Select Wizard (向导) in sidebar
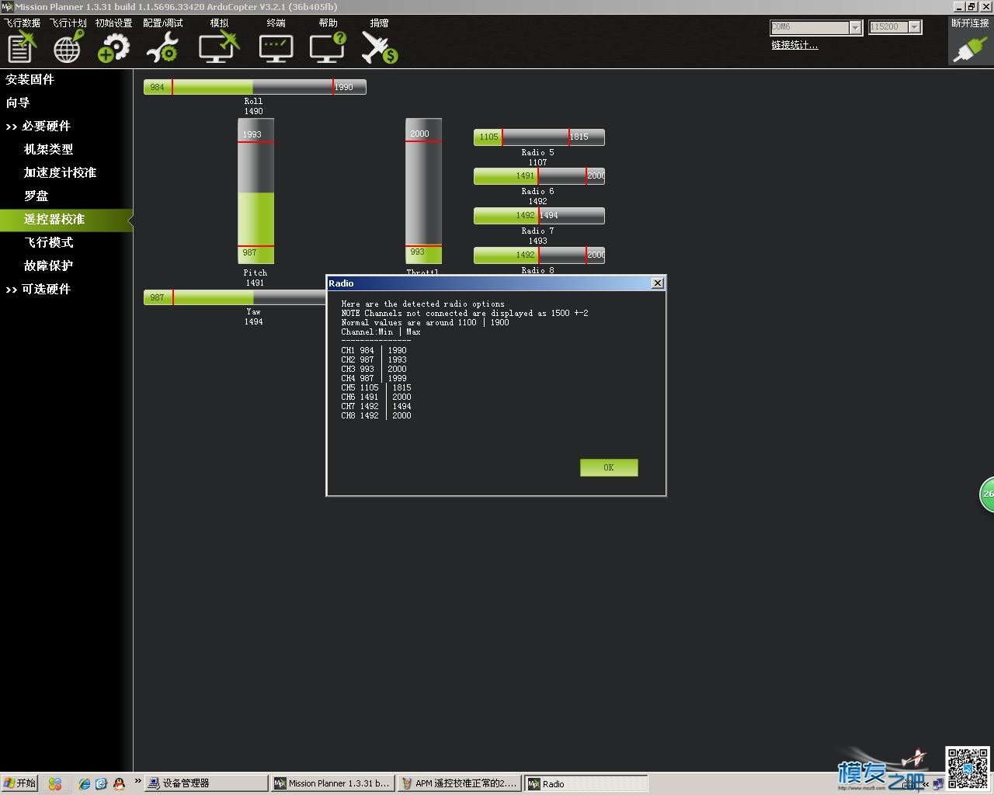The width and height of the screenshot is (994, 795). 18,102
